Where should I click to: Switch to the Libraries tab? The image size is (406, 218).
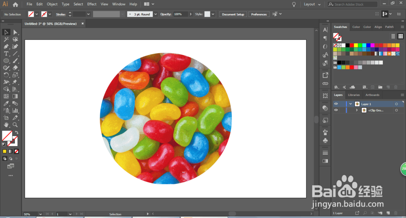(x=354, y=95)
